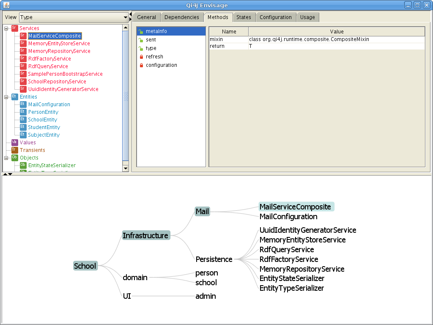The height and width of the screenshot is (325, 433).
Task: Click the Persistence node in the graph
Action: click(x=214, y=259)
